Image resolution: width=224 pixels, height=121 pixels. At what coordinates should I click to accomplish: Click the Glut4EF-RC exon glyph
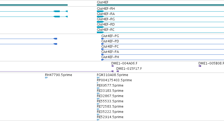pos(100,32)
